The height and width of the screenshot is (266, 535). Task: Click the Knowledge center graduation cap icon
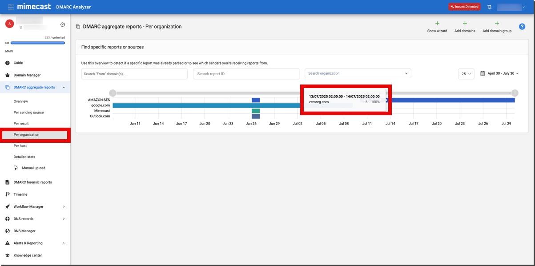[x=8, y=255]
